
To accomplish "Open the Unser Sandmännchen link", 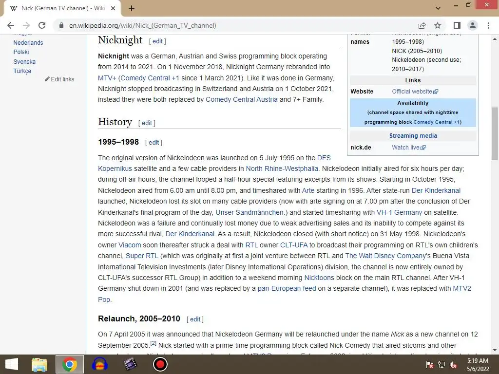I will click(249, 212).
